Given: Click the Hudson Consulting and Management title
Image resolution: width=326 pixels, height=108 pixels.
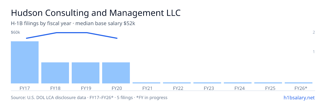Looking at the screenshot, I should pyautogui.click(x=96, y=13).
